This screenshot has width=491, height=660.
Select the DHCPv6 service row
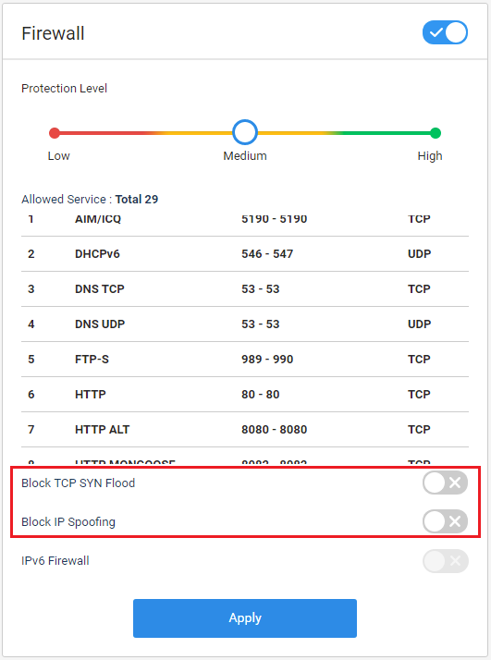245,254
